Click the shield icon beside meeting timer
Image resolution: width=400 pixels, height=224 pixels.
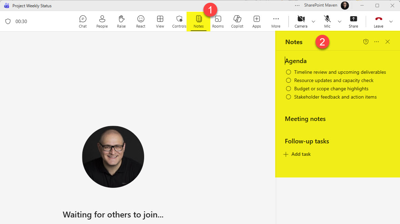[x=8, y=21]
